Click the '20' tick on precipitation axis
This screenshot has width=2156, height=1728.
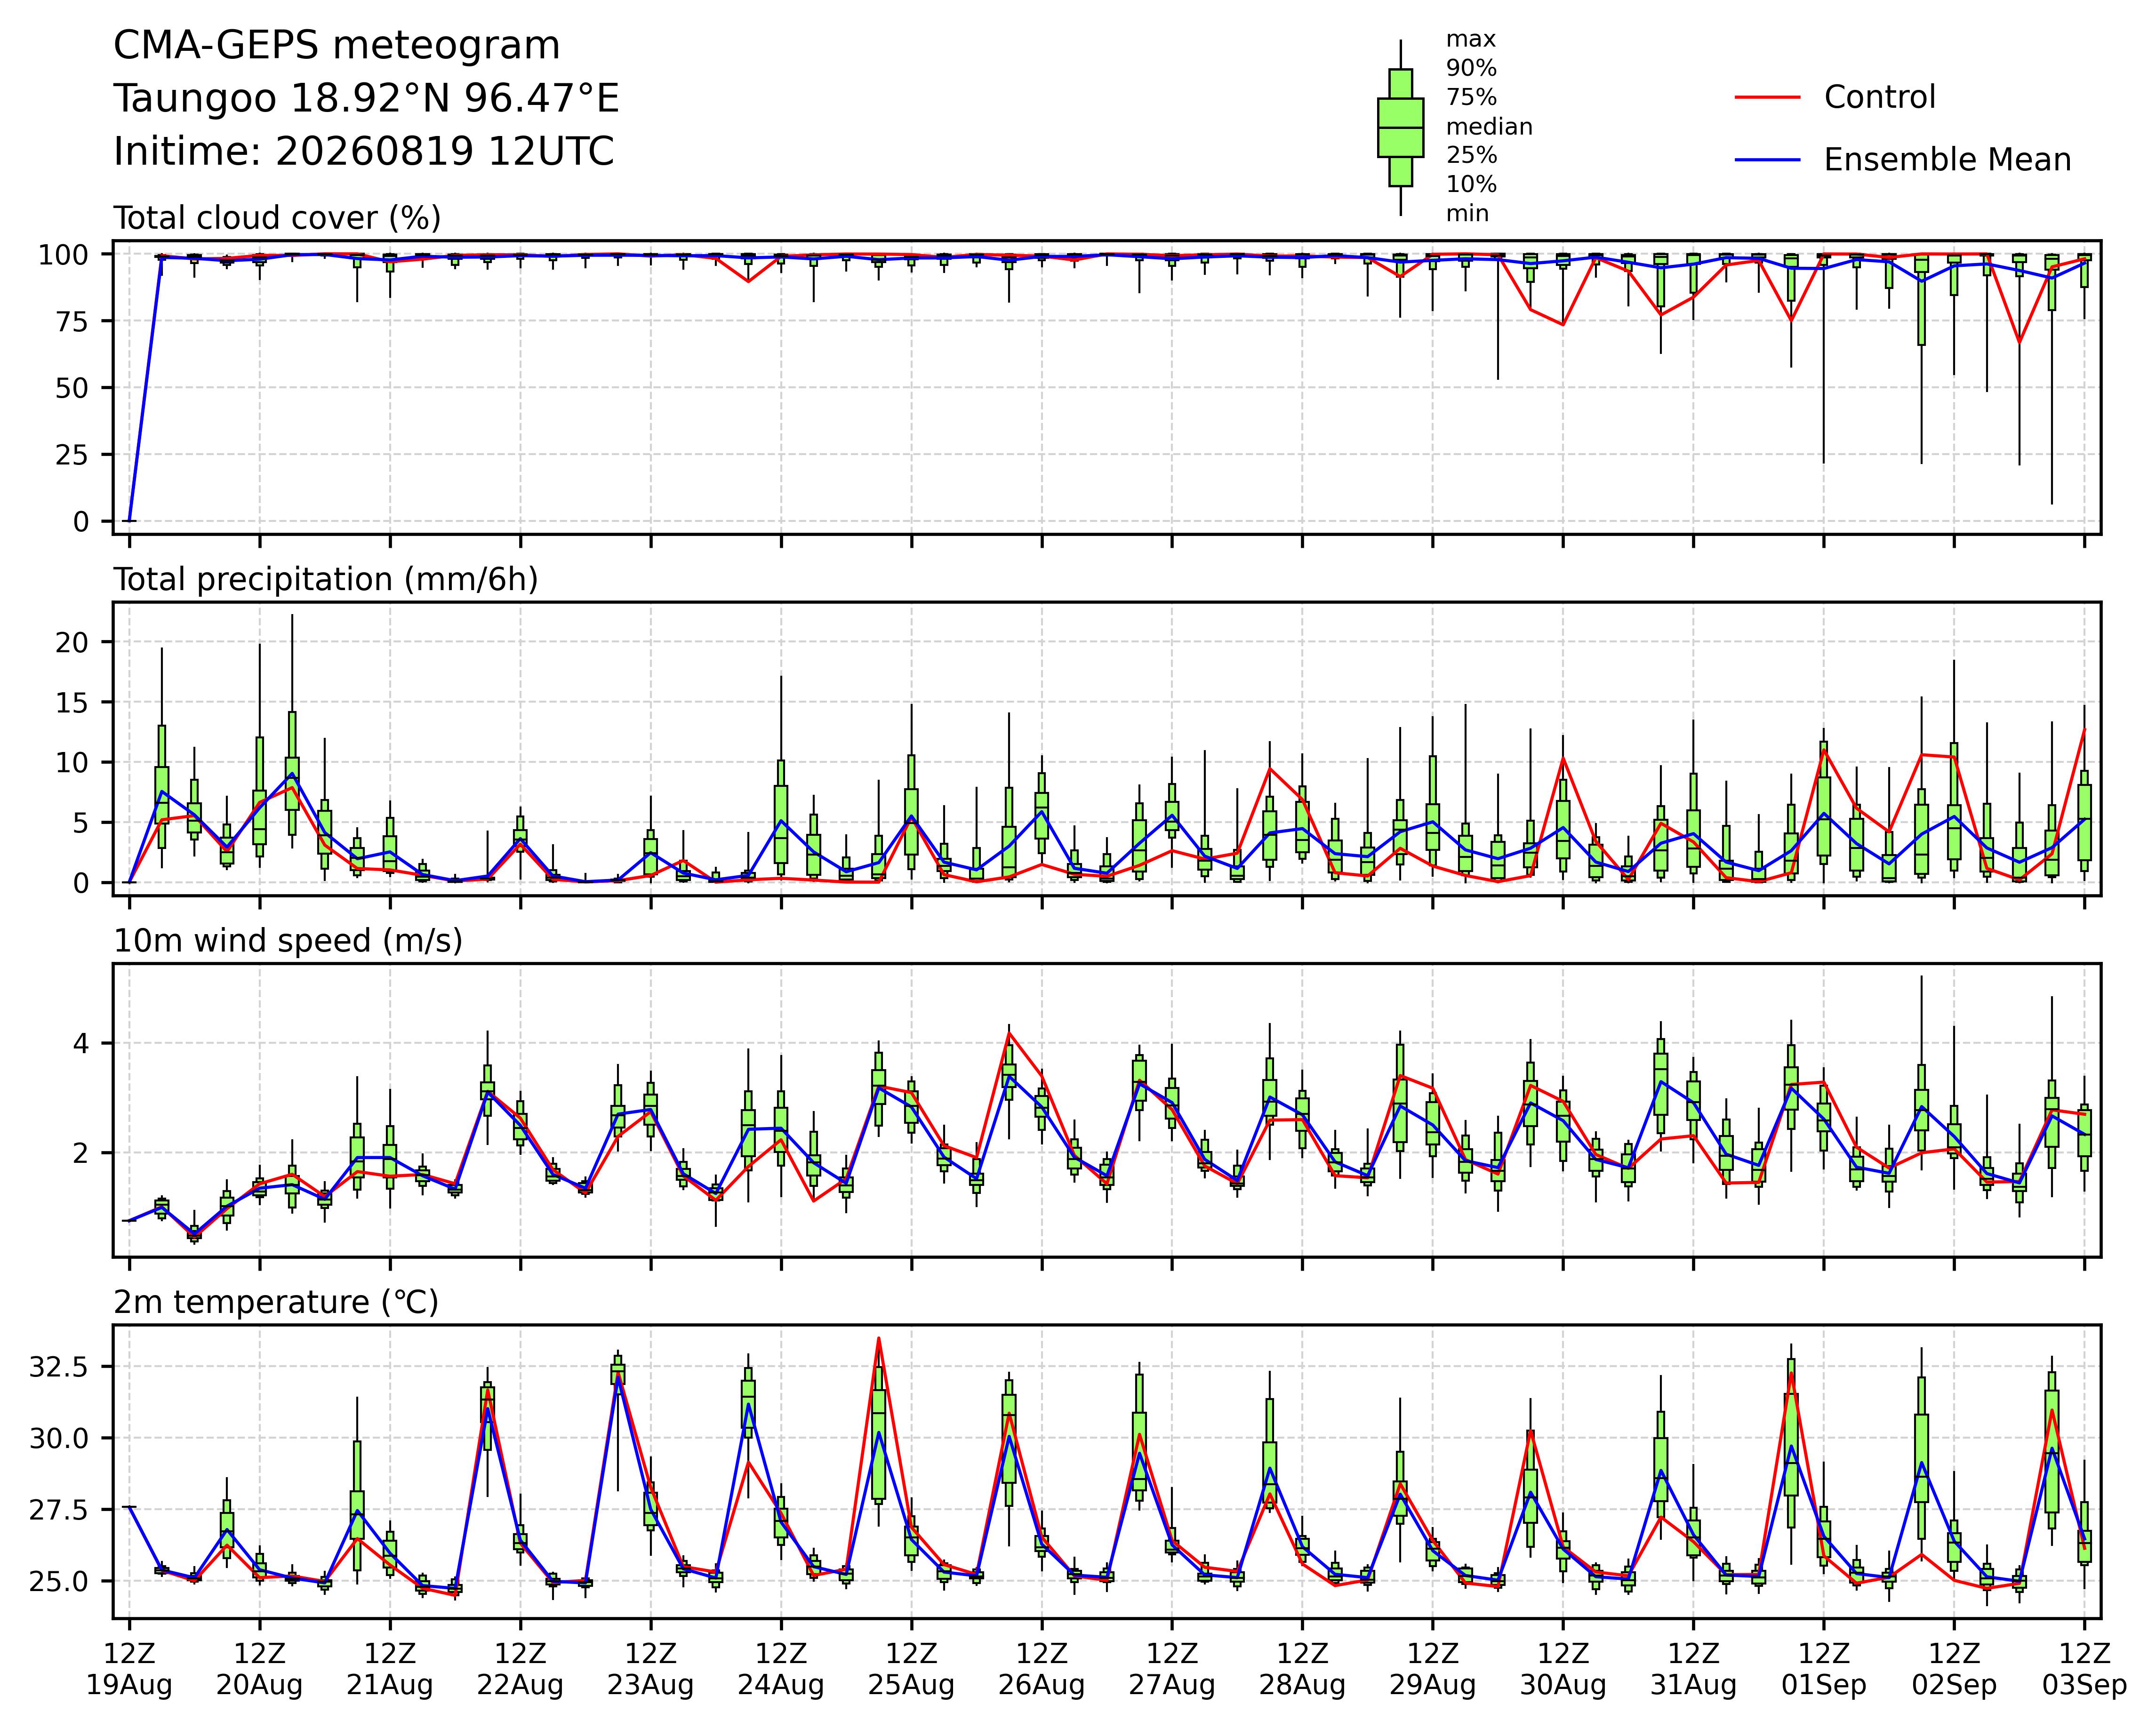click(73, 642)
